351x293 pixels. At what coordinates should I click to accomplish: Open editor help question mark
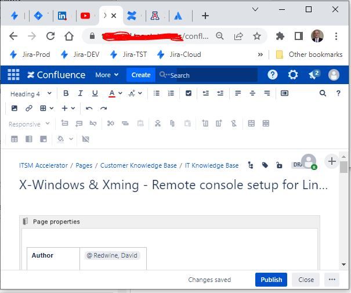point(338,93)
